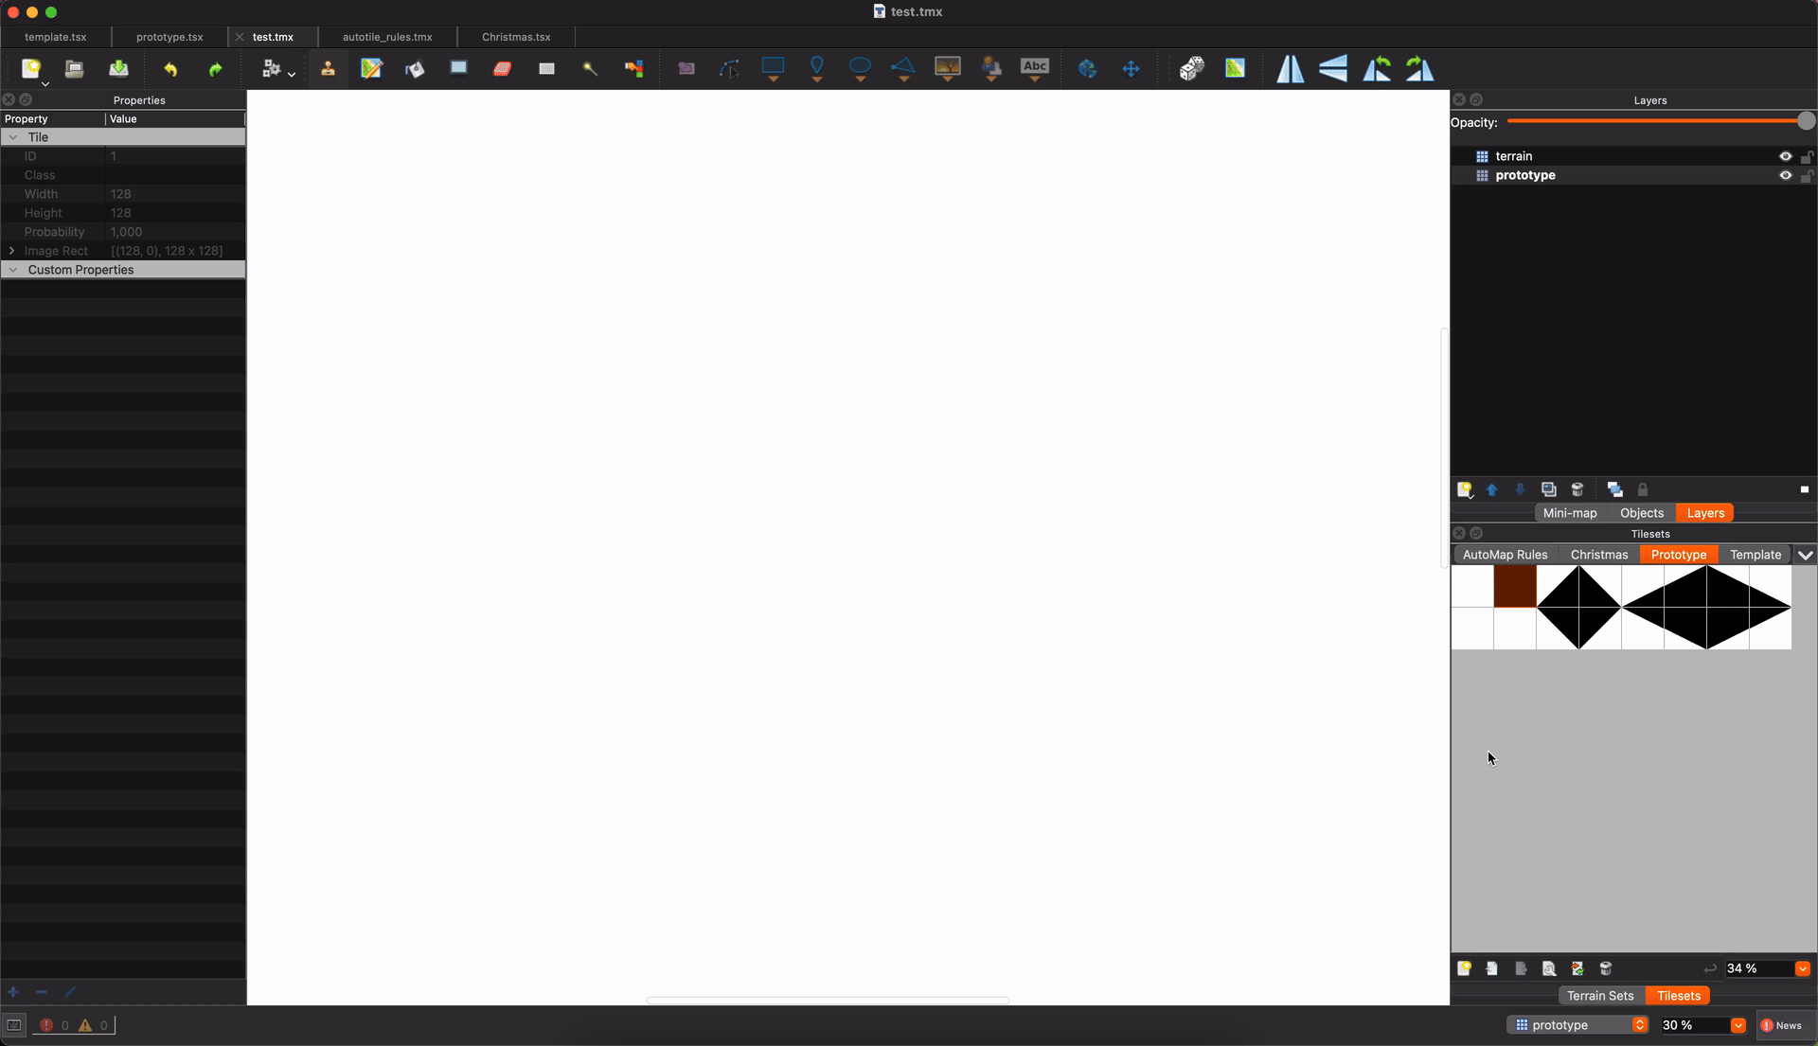This screenshot has width=1818, height=1046.
Task: Enable Random Mode dice icon
Action: point(1191,68)
